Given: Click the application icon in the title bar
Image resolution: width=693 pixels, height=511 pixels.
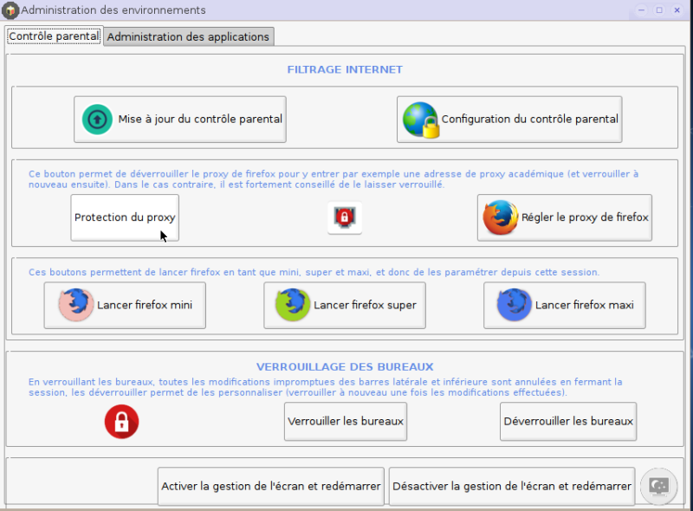Looking at the screenshot, I should point(10,10).
